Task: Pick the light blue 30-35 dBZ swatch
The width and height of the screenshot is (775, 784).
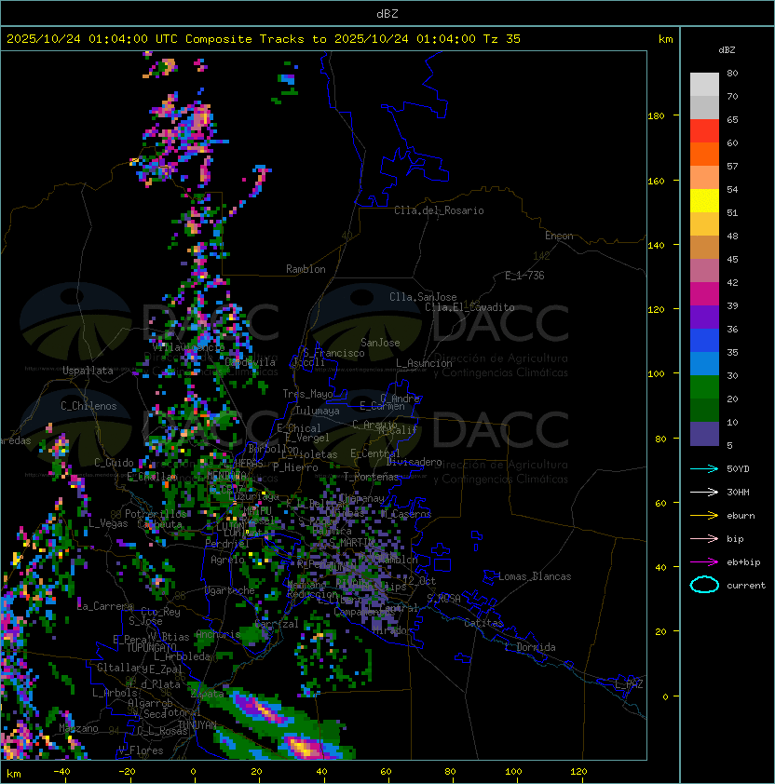Action: [704, 364]
